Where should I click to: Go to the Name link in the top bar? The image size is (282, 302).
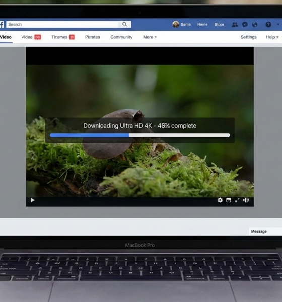pyautogui.click(x=202, y=25)
